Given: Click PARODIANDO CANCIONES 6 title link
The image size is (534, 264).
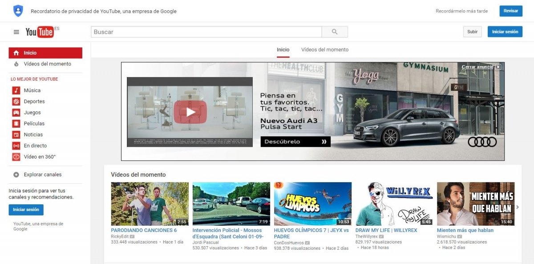Looking at the screenshot, I should [144, 231].
